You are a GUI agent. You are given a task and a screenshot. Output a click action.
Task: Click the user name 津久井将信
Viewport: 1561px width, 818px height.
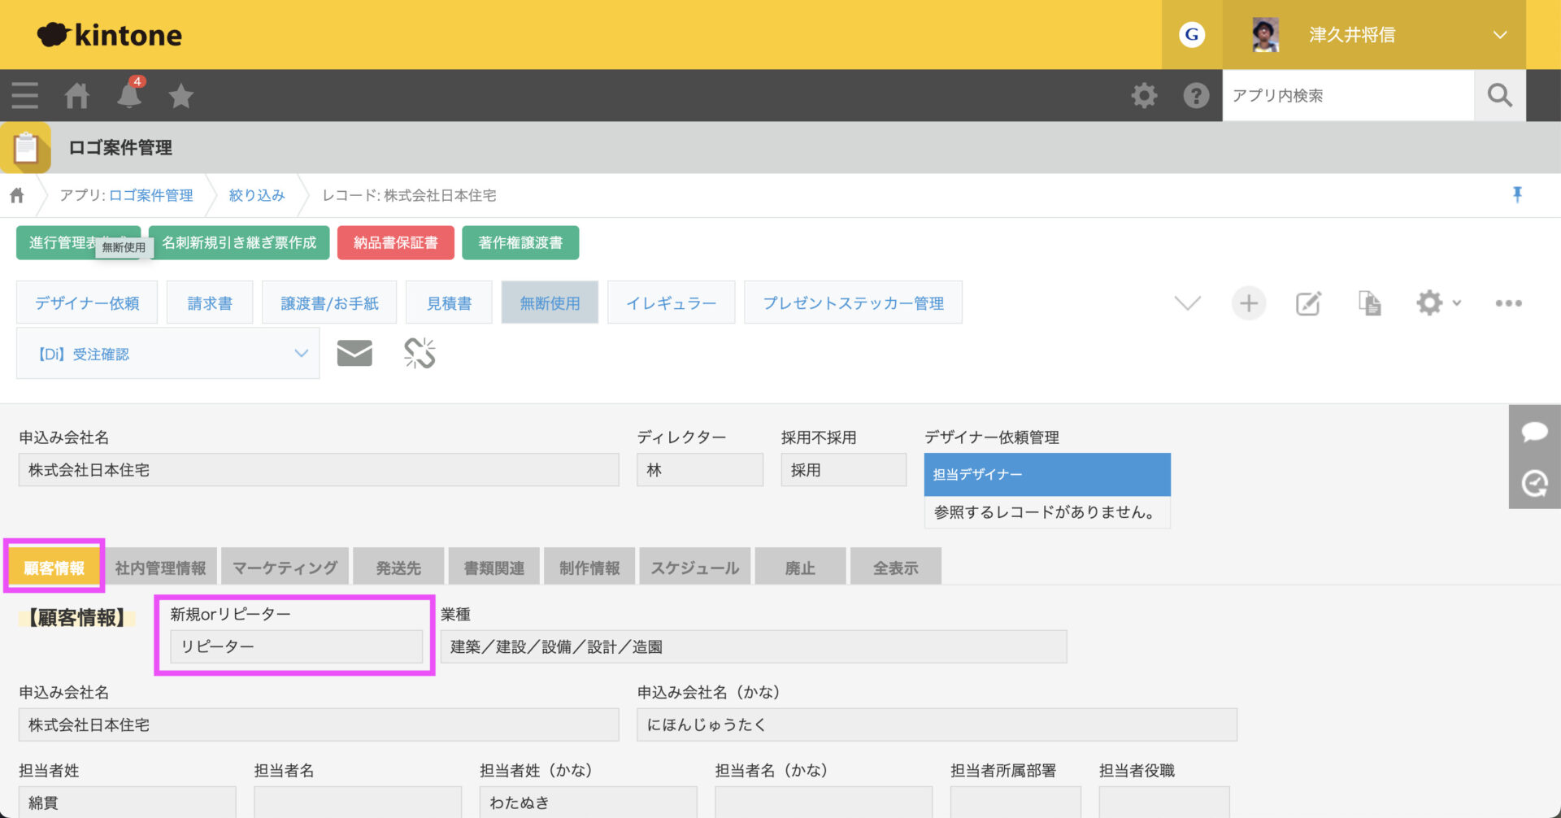pyautogui.click(x=1352, y=35)
